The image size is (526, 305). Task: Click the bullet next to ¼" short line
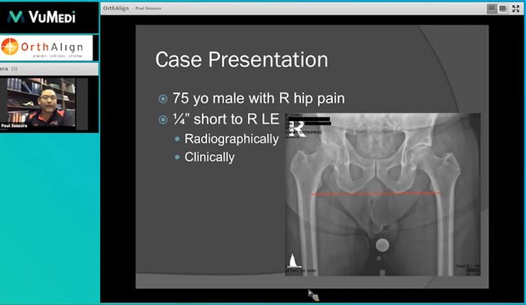pos(163,119)
